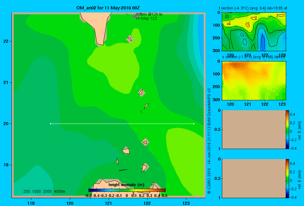The width and height of the screenshot is (304, 206).
Task: Click longitude label 119 on map axis
Action: click(x=31, y=203)
